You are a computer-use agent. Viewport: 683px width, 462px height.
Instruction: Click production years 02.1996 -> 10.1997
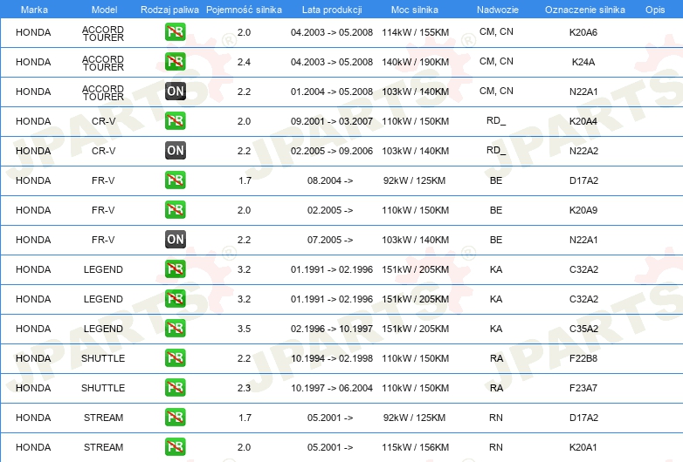pos(332,329)
